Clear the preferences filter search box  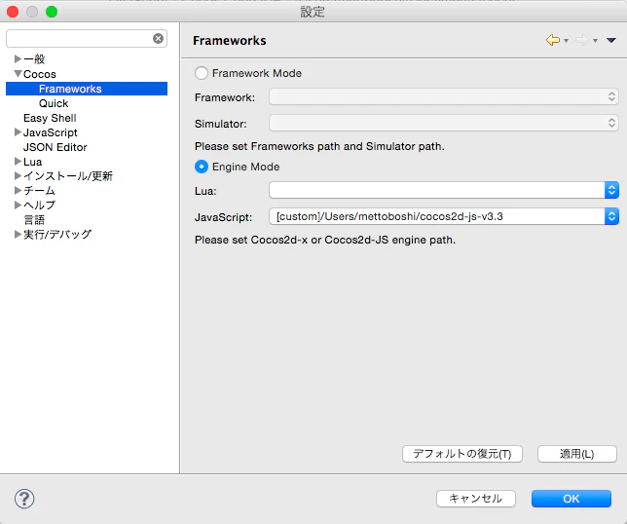click(x=158, y=38)
